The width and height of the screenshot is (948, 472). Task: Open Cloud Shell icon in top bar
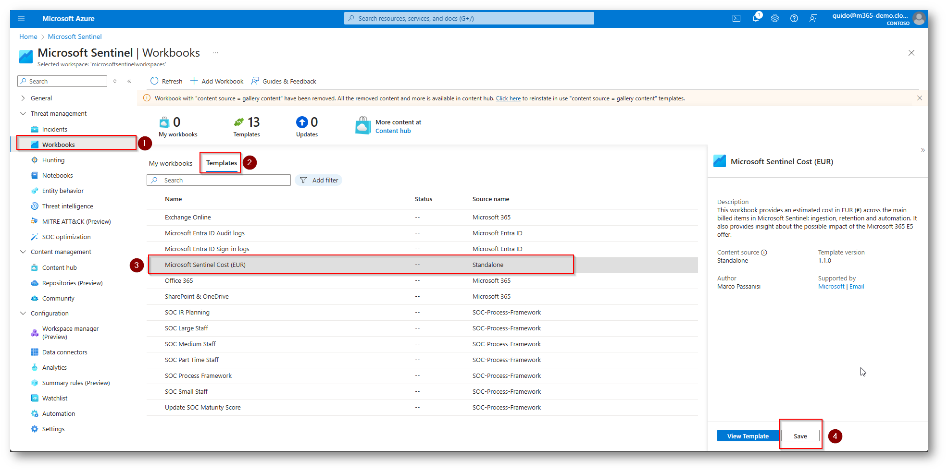(x=736, y=18)
